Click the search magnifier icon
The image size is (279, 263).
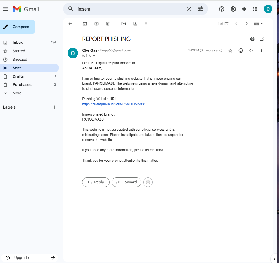71,9
